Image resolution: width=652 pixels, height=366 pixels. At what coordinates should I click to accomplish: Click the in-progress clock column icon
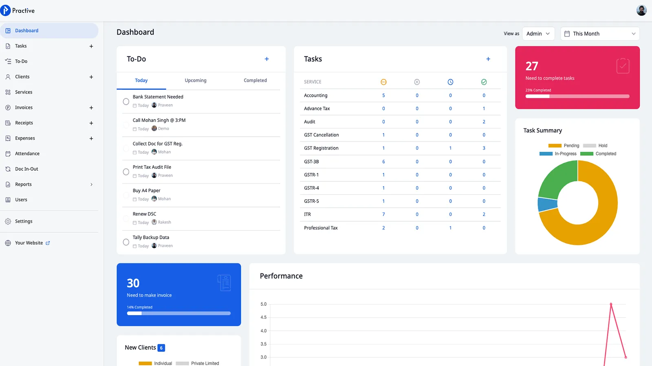(x=450, y=82)
